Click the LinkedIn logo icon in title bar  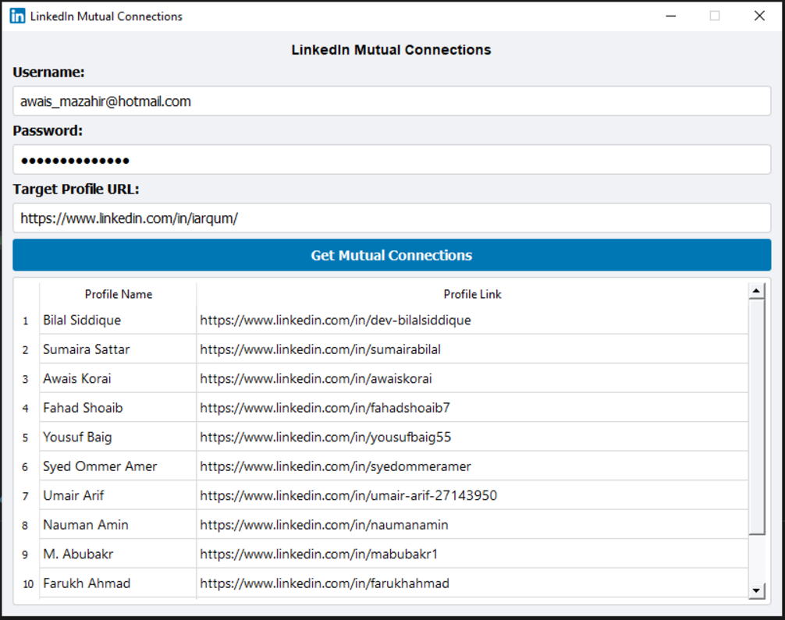(x=17, y=16)
